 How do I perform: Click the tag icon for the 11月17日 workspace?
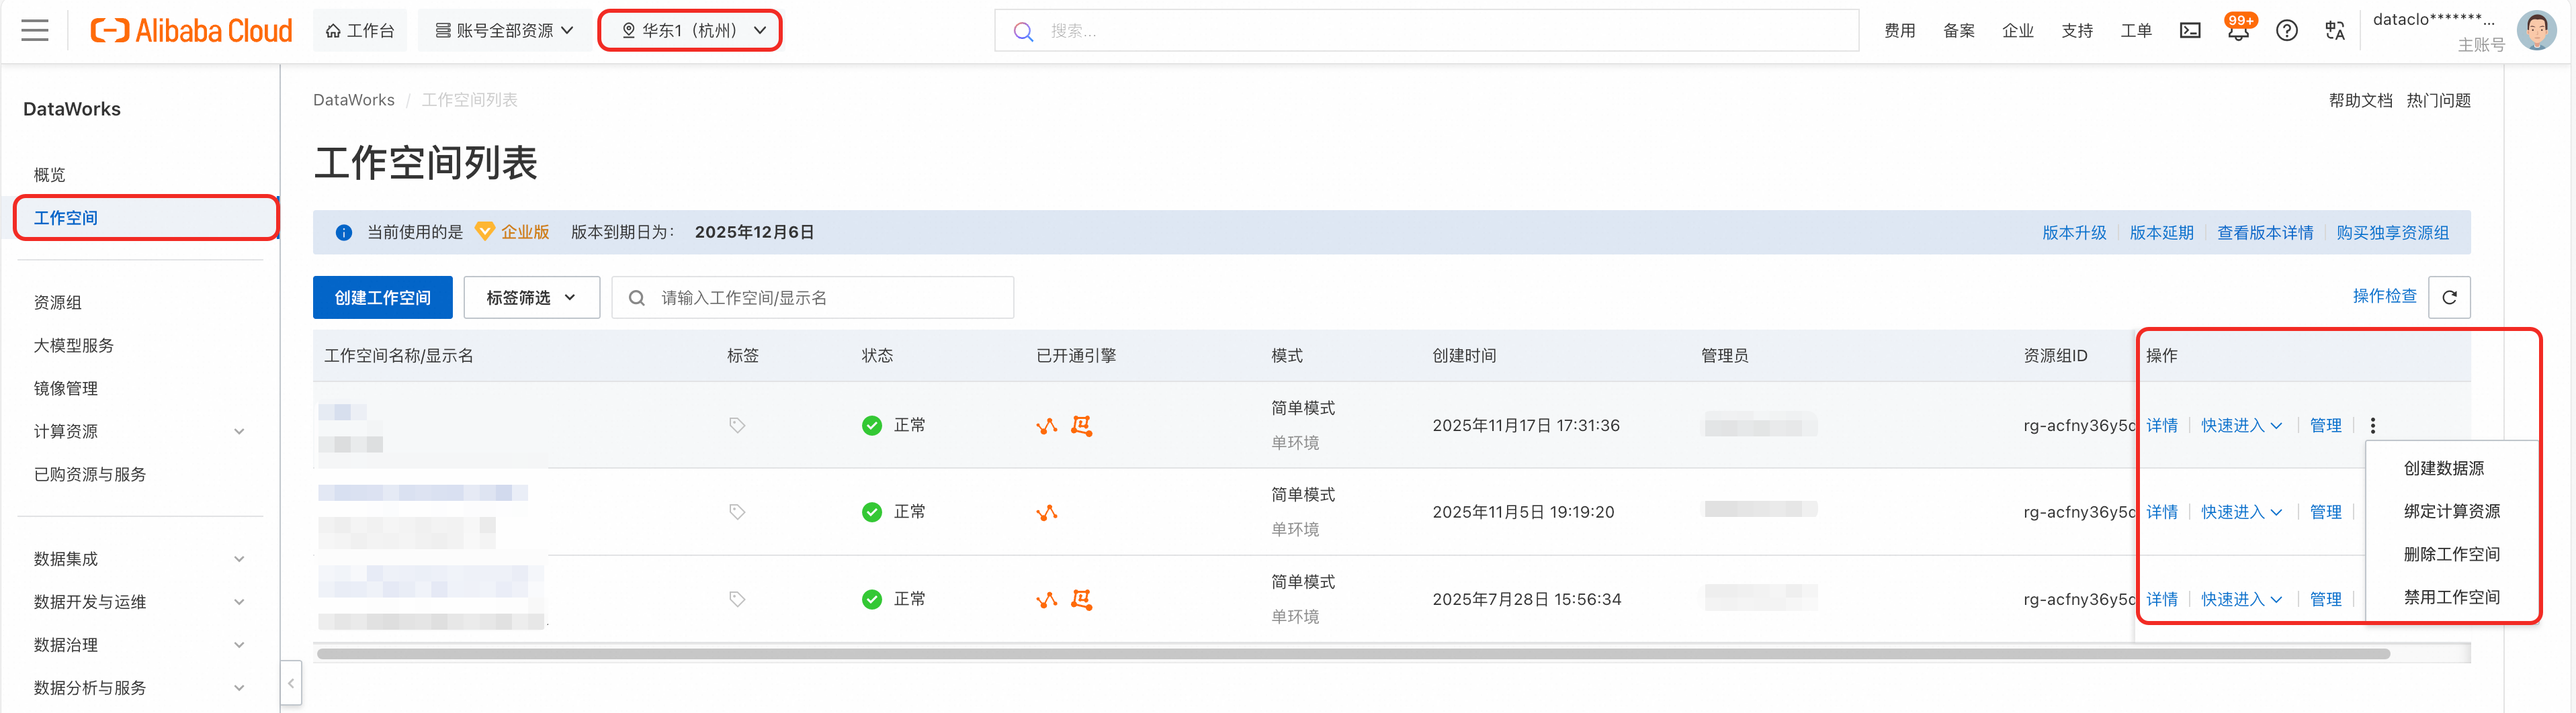[737, 426]
